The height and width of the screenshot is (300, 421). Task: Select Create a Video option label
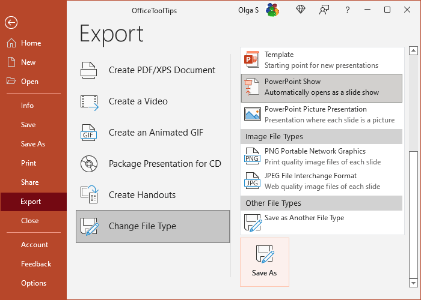point(138,101)
